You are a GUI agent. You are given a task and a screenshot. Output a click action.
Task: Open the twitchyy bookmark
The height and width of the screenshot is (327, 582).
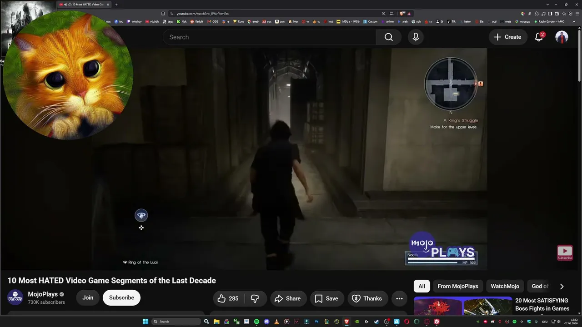(134, 21)
